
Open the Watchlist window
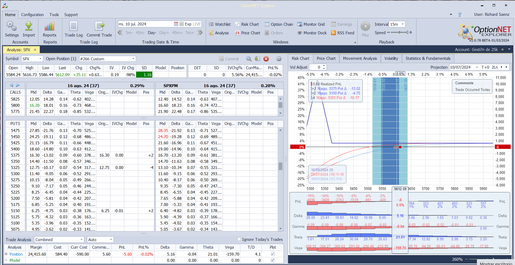coord(220,24)
